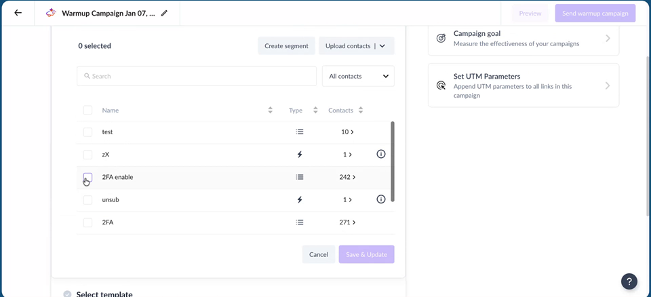Sort the list by Name column arrows

pyautogui.click(x=270, y=110)
